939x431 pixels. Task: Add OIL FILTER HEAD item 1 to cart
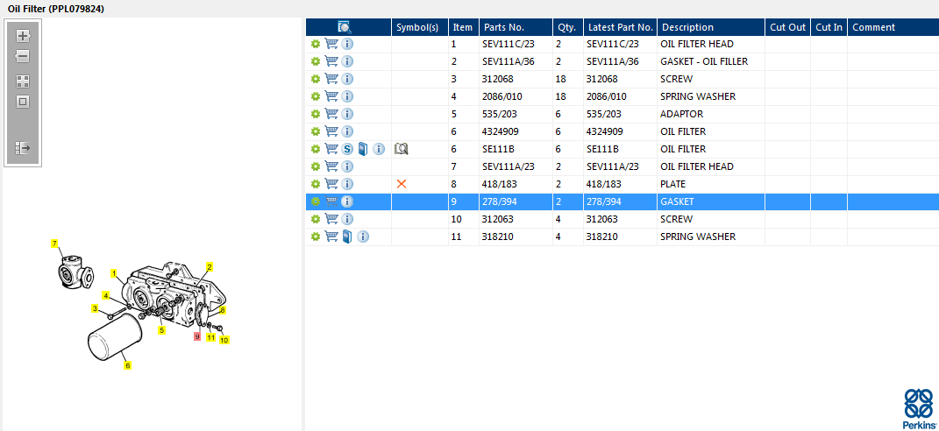[x=331, y=44]
